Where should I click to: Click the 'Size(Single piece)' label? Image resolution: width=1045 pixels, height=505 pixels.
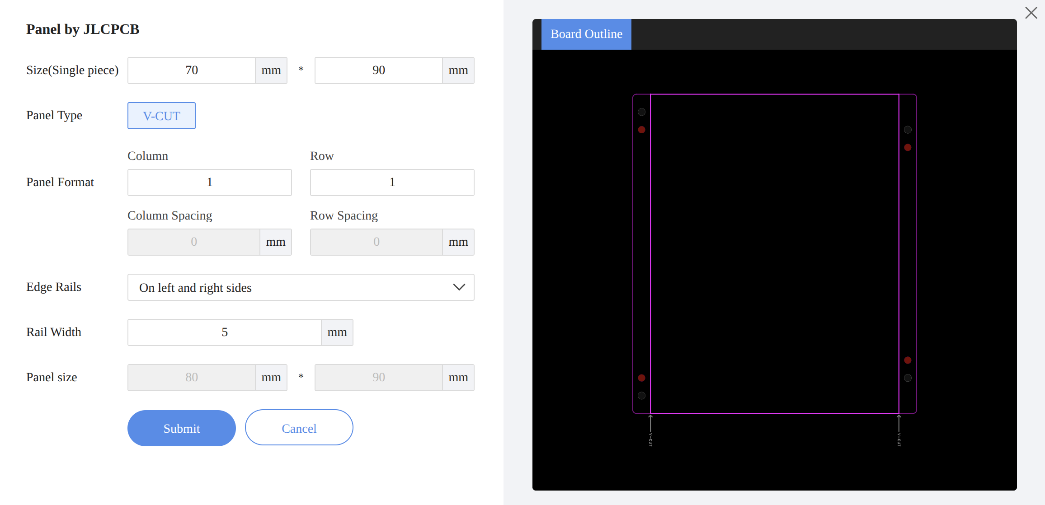coord(72,70)
